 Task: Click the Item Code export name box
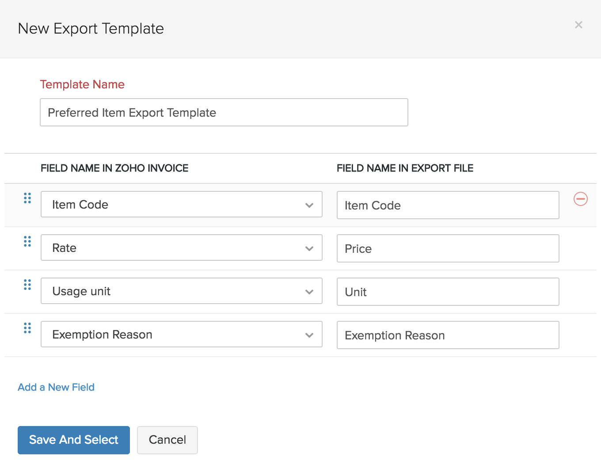[x=448, y=205]
